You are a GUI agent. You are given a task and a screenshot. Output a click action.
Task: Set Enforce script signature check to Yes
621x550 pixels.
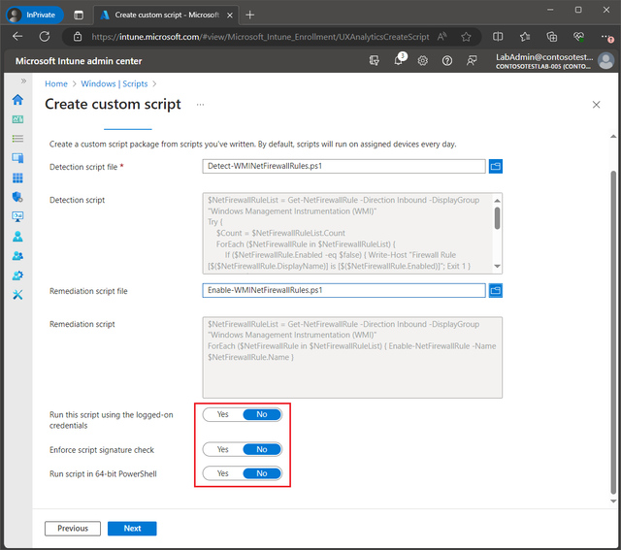click(222, 449)
